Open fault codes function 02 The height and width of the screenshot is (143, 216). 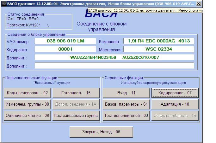27,93
